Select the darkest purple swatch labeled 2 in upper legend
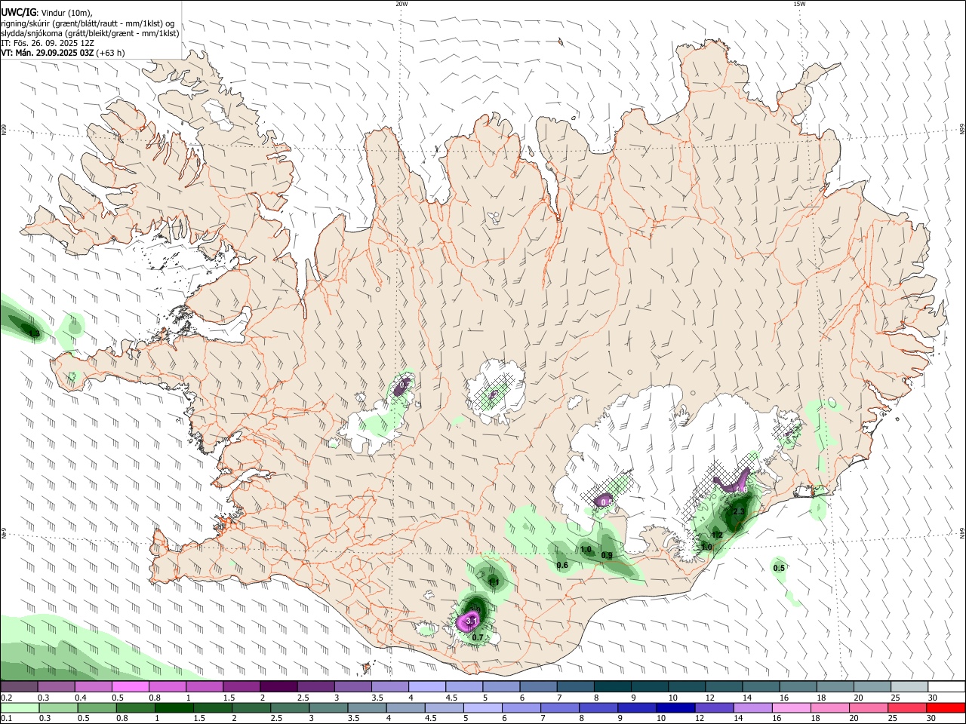966x724 pixels. click(278, 687)
